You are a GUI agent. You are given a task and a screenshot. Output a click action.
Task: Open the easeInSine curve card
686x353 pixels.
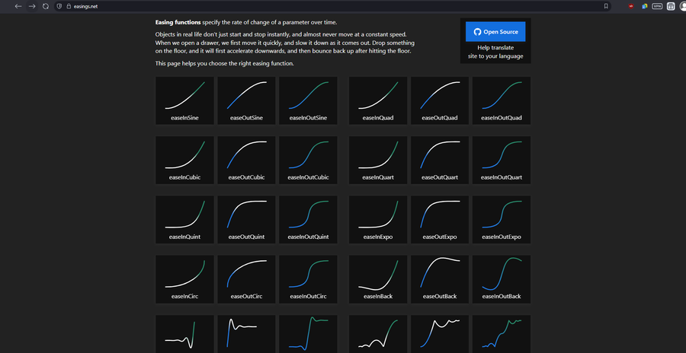coord(184,100)
